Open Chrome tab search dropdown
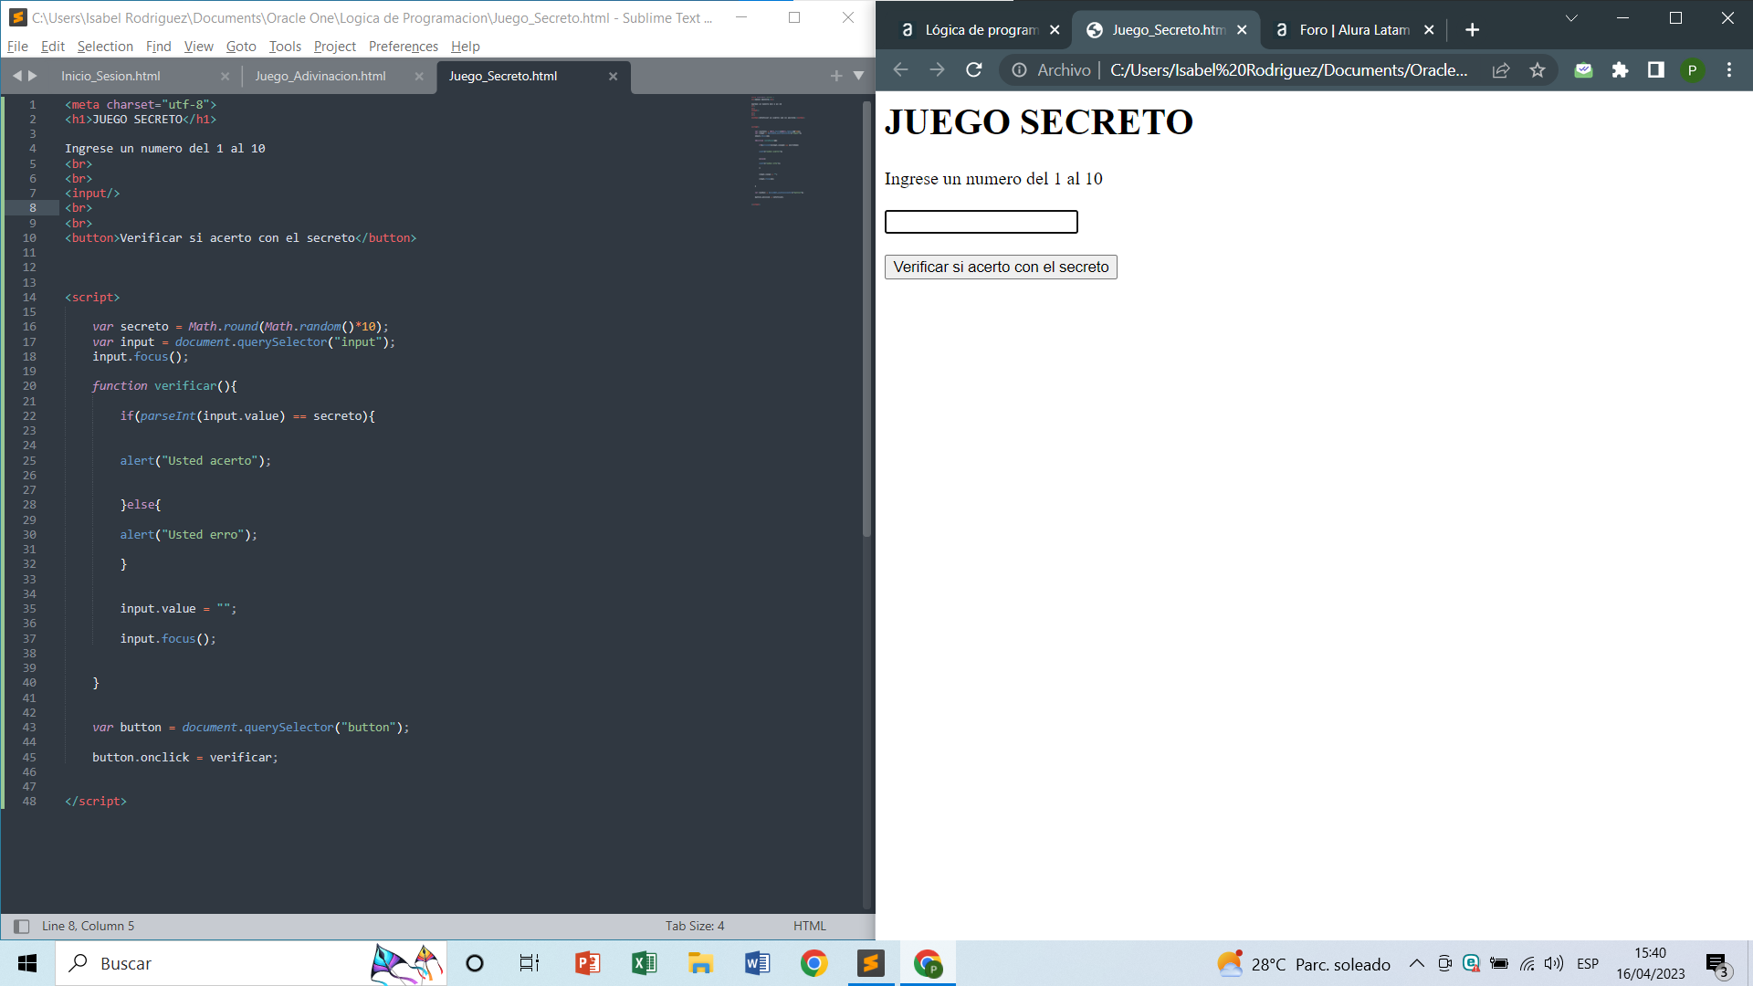The width and height of the screenshot is (1753, 986). (x=1571, y=18)
